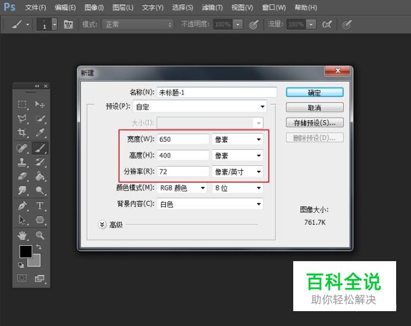Screen dimensions: 411x326
Task: Select the Brush tool in toolbox
Action: (40, 148)
